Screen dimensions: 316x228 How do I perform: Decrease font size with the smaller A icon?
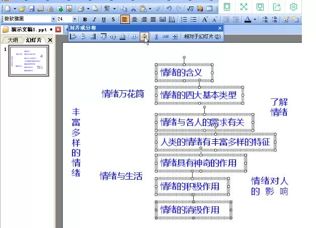214,19
